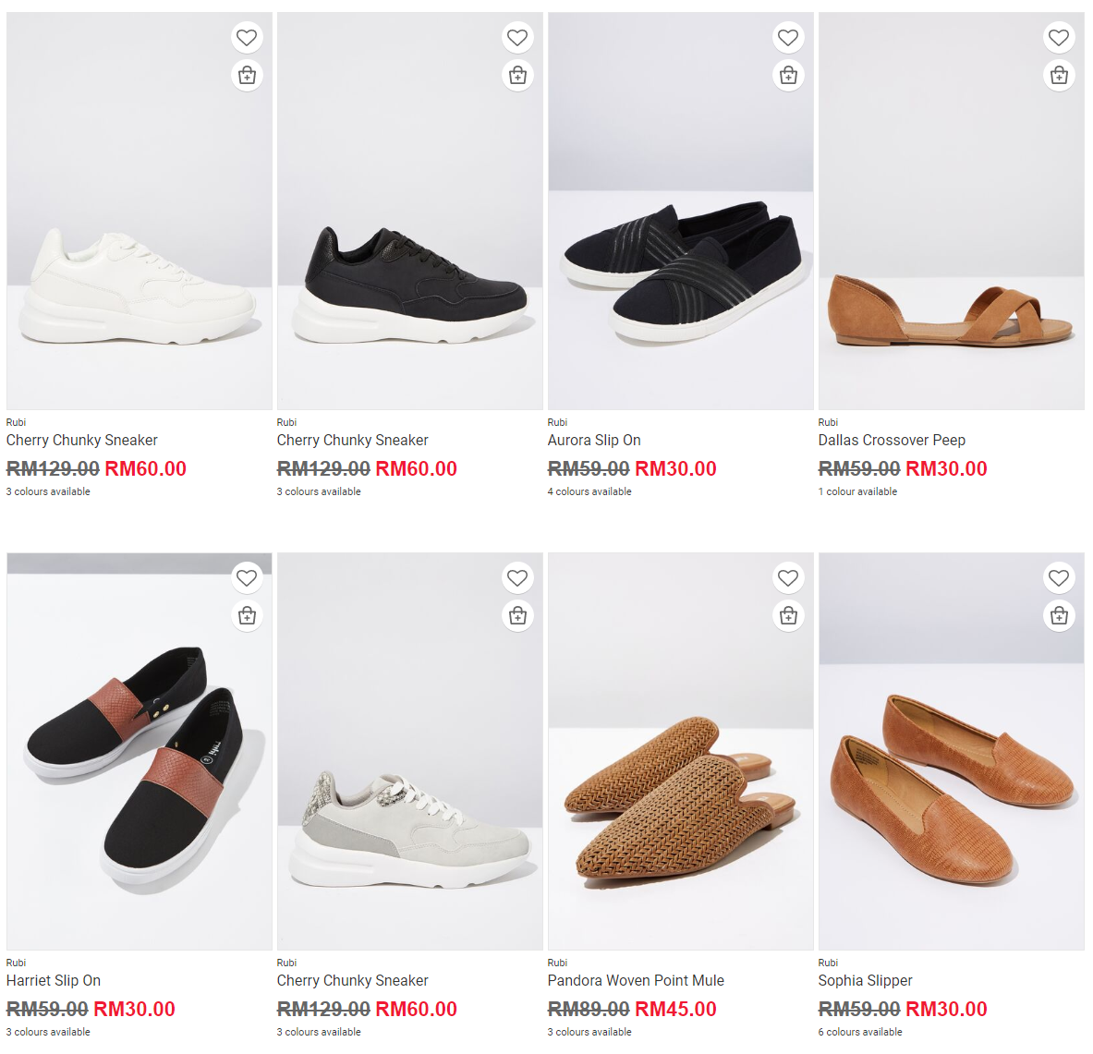The height and width of the screenshot is (1054, 1093).
Task: Add grey Cherry Chunky Sneaker to bag
Action: pos(517,616)
